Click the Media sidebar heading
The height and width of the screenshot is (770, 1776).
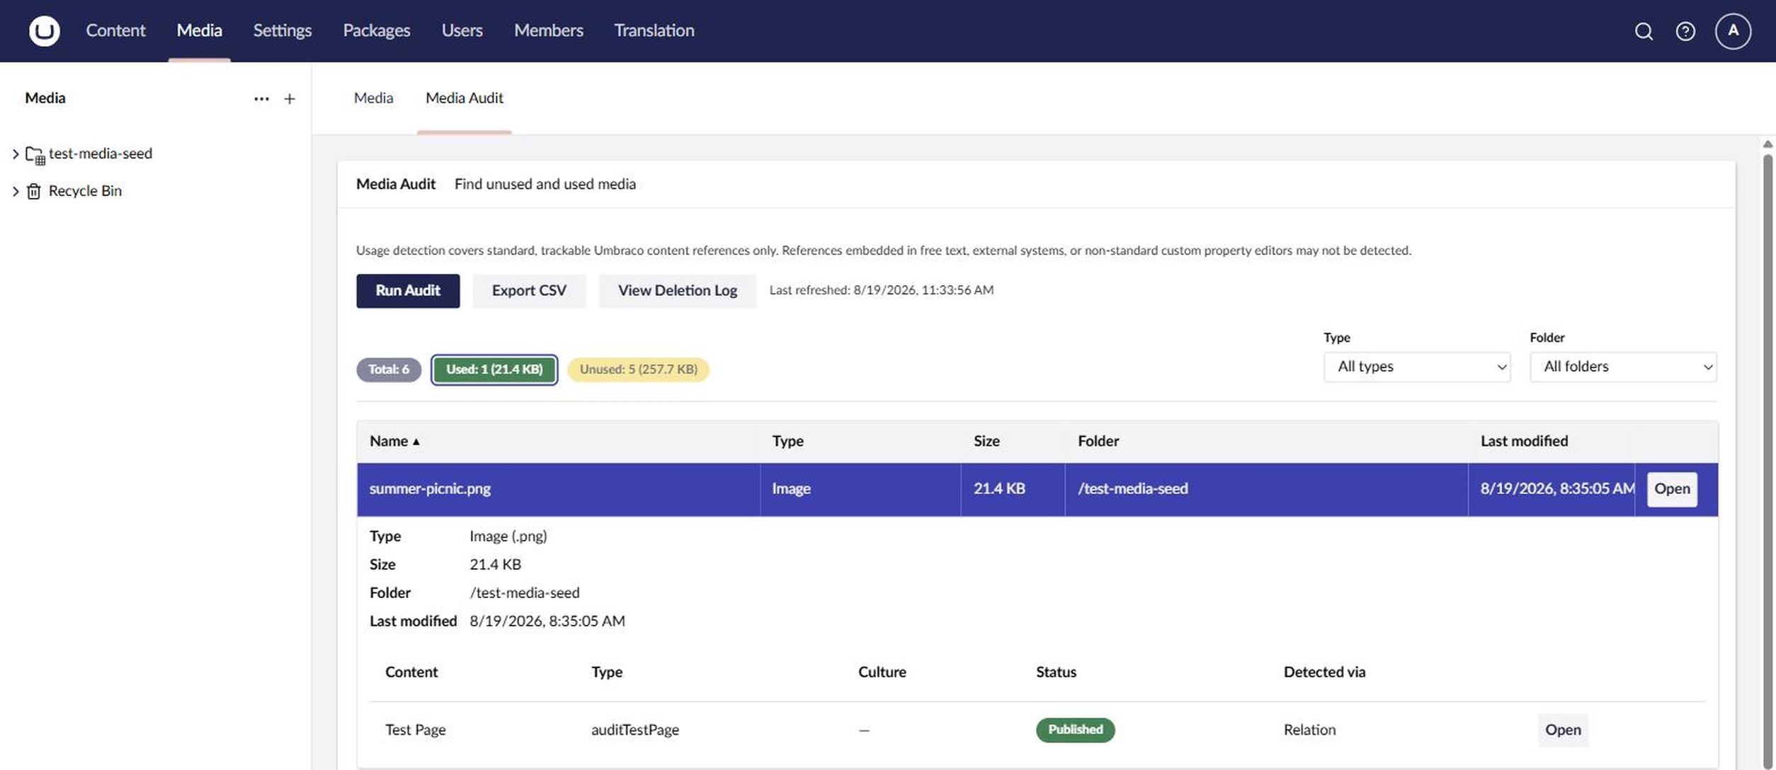pyautogui.click(x=45, y=98)
